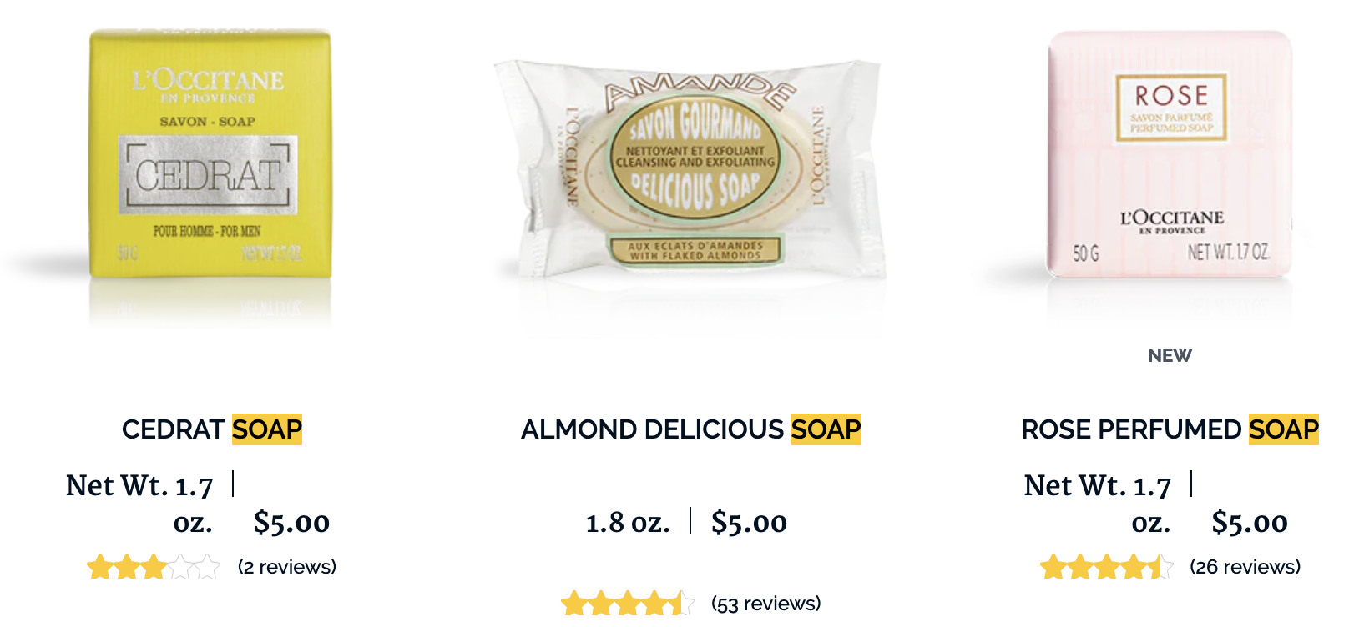
Task: Open the (53 reviews) link for Almond soap
Action: pyautogui.click(x=766, y=604)
